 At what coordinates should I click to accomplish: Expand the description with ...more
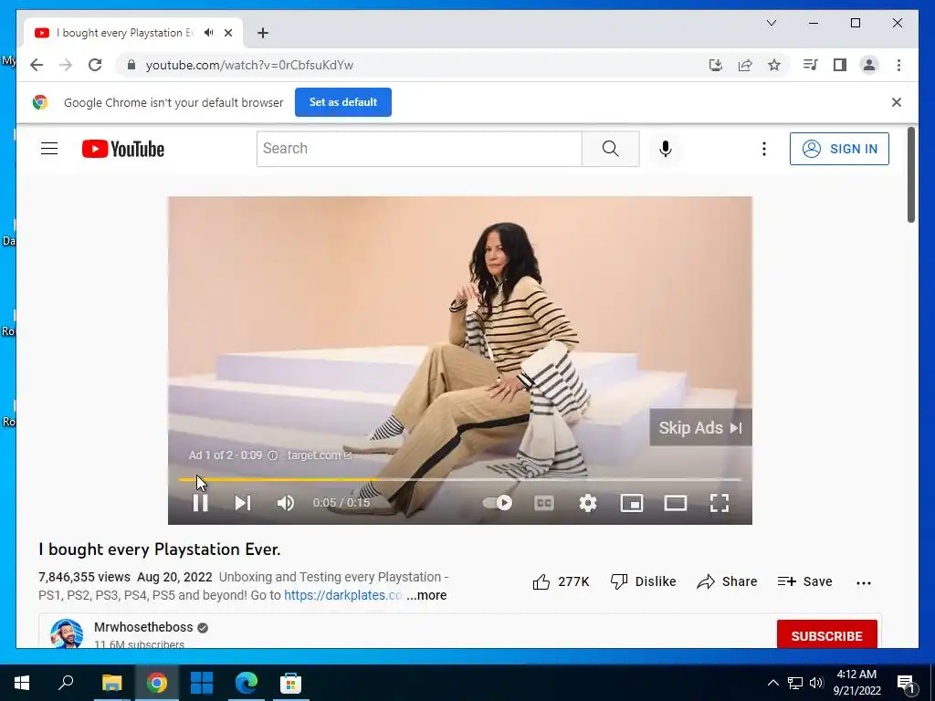(x=426, y=595)
